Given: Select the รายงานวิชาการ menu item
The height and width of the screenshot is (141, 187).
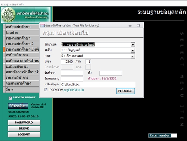Looking at the screenshot, I should click(x=22, y=78).
